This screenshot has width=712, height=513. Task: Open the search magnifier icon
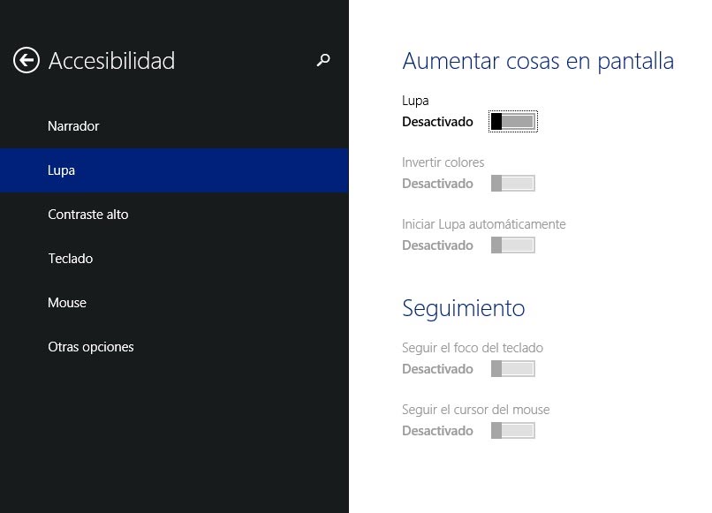tap(323, 60)
